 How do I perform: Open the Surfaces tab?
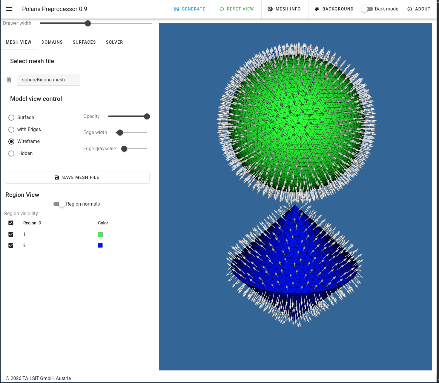[x=84, y=42]
